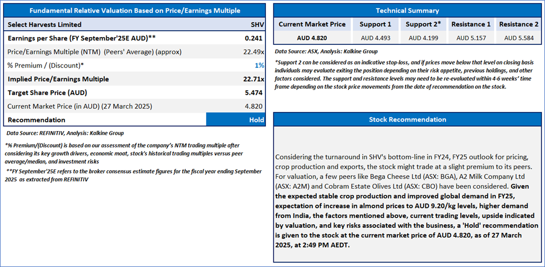Click the Stock Recommendation header bar
The height and width of the screenshot is (267, 545).
[x=407, y=119]
